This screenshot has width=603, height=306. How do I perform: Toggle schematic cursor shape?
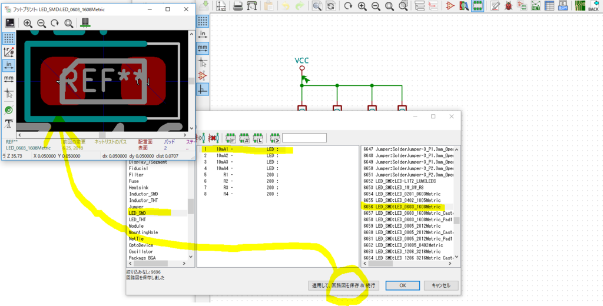pos(203,62)
